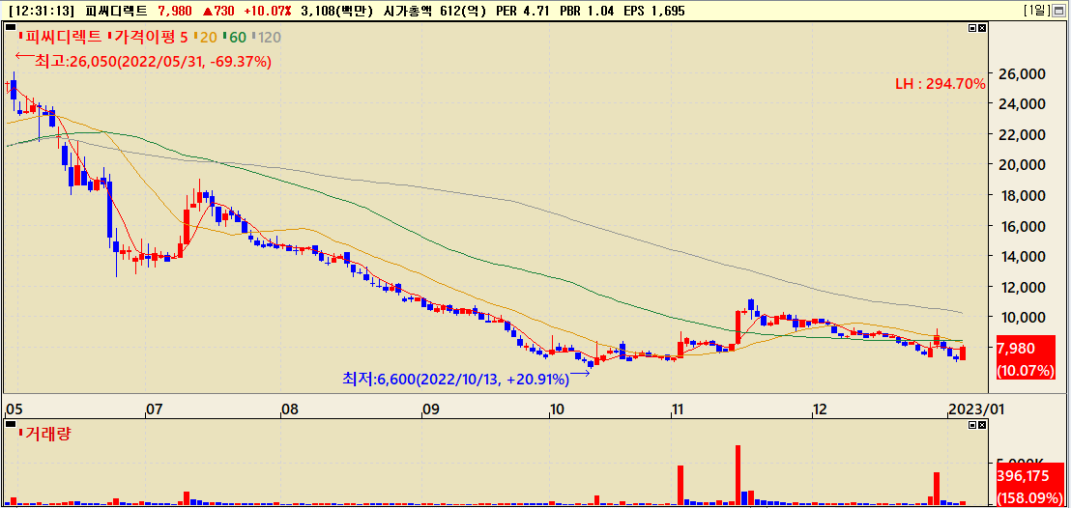Click the last red candlestick at chart end
Image resolution: width=1071 pixels, height=508 pixels.
[x=963, y=353]
